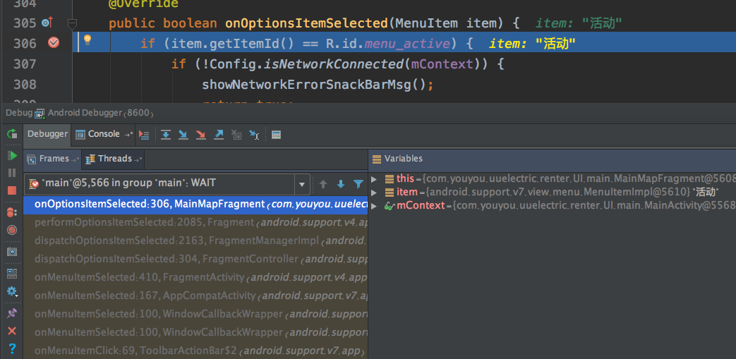Screen dimensions: 736x359
Task: Select frame performOptionsItemSelected:2085, Fragment
Action: click(x=195, y=222)
